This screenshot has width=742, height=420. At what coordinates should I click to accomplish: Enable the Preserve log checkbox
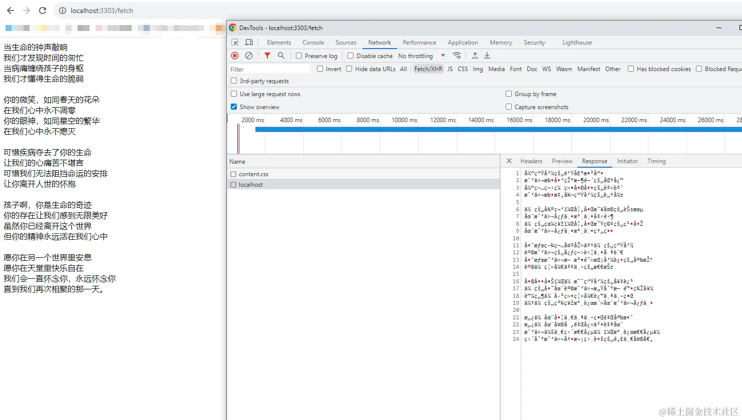point(299,56)
